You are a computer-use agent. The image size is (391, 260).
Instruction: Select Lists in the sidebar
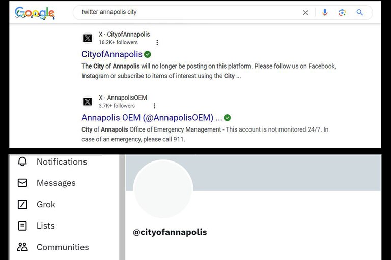click(45, 226)
